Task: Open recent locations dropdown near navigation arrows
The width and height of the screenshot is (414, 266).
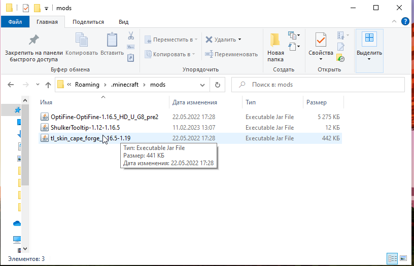Action: tap(38, 85)
